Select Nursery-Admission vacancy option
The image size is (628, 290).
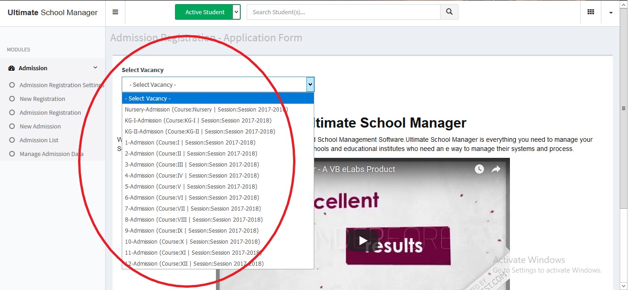218,109
